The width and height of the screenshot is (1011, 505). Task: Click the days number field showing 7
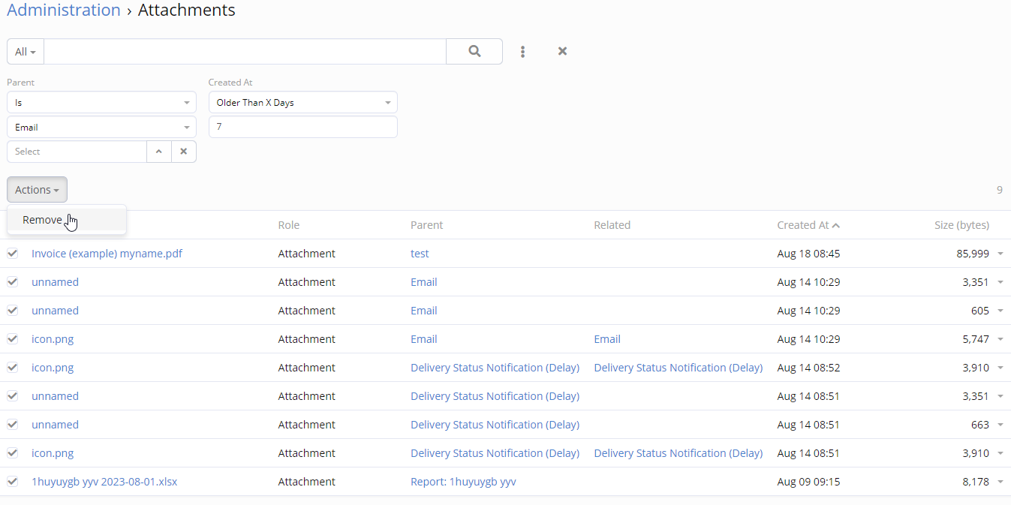point(302,128)
